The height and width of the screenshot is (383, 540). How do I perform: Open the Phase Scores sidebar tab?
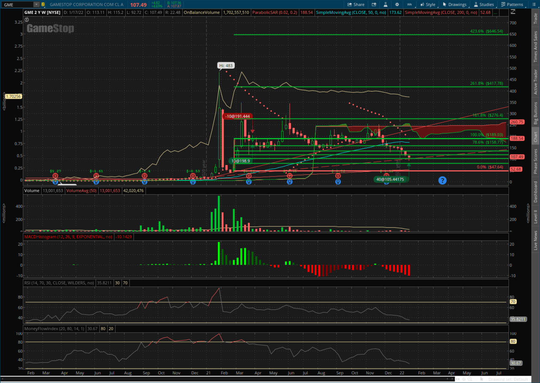pyautogui.click(x=536, y=161)
